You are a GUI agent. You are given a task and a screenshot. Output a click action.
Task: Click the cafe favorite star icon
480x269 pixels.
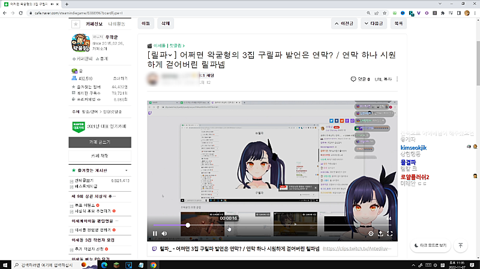click(75, 25)
